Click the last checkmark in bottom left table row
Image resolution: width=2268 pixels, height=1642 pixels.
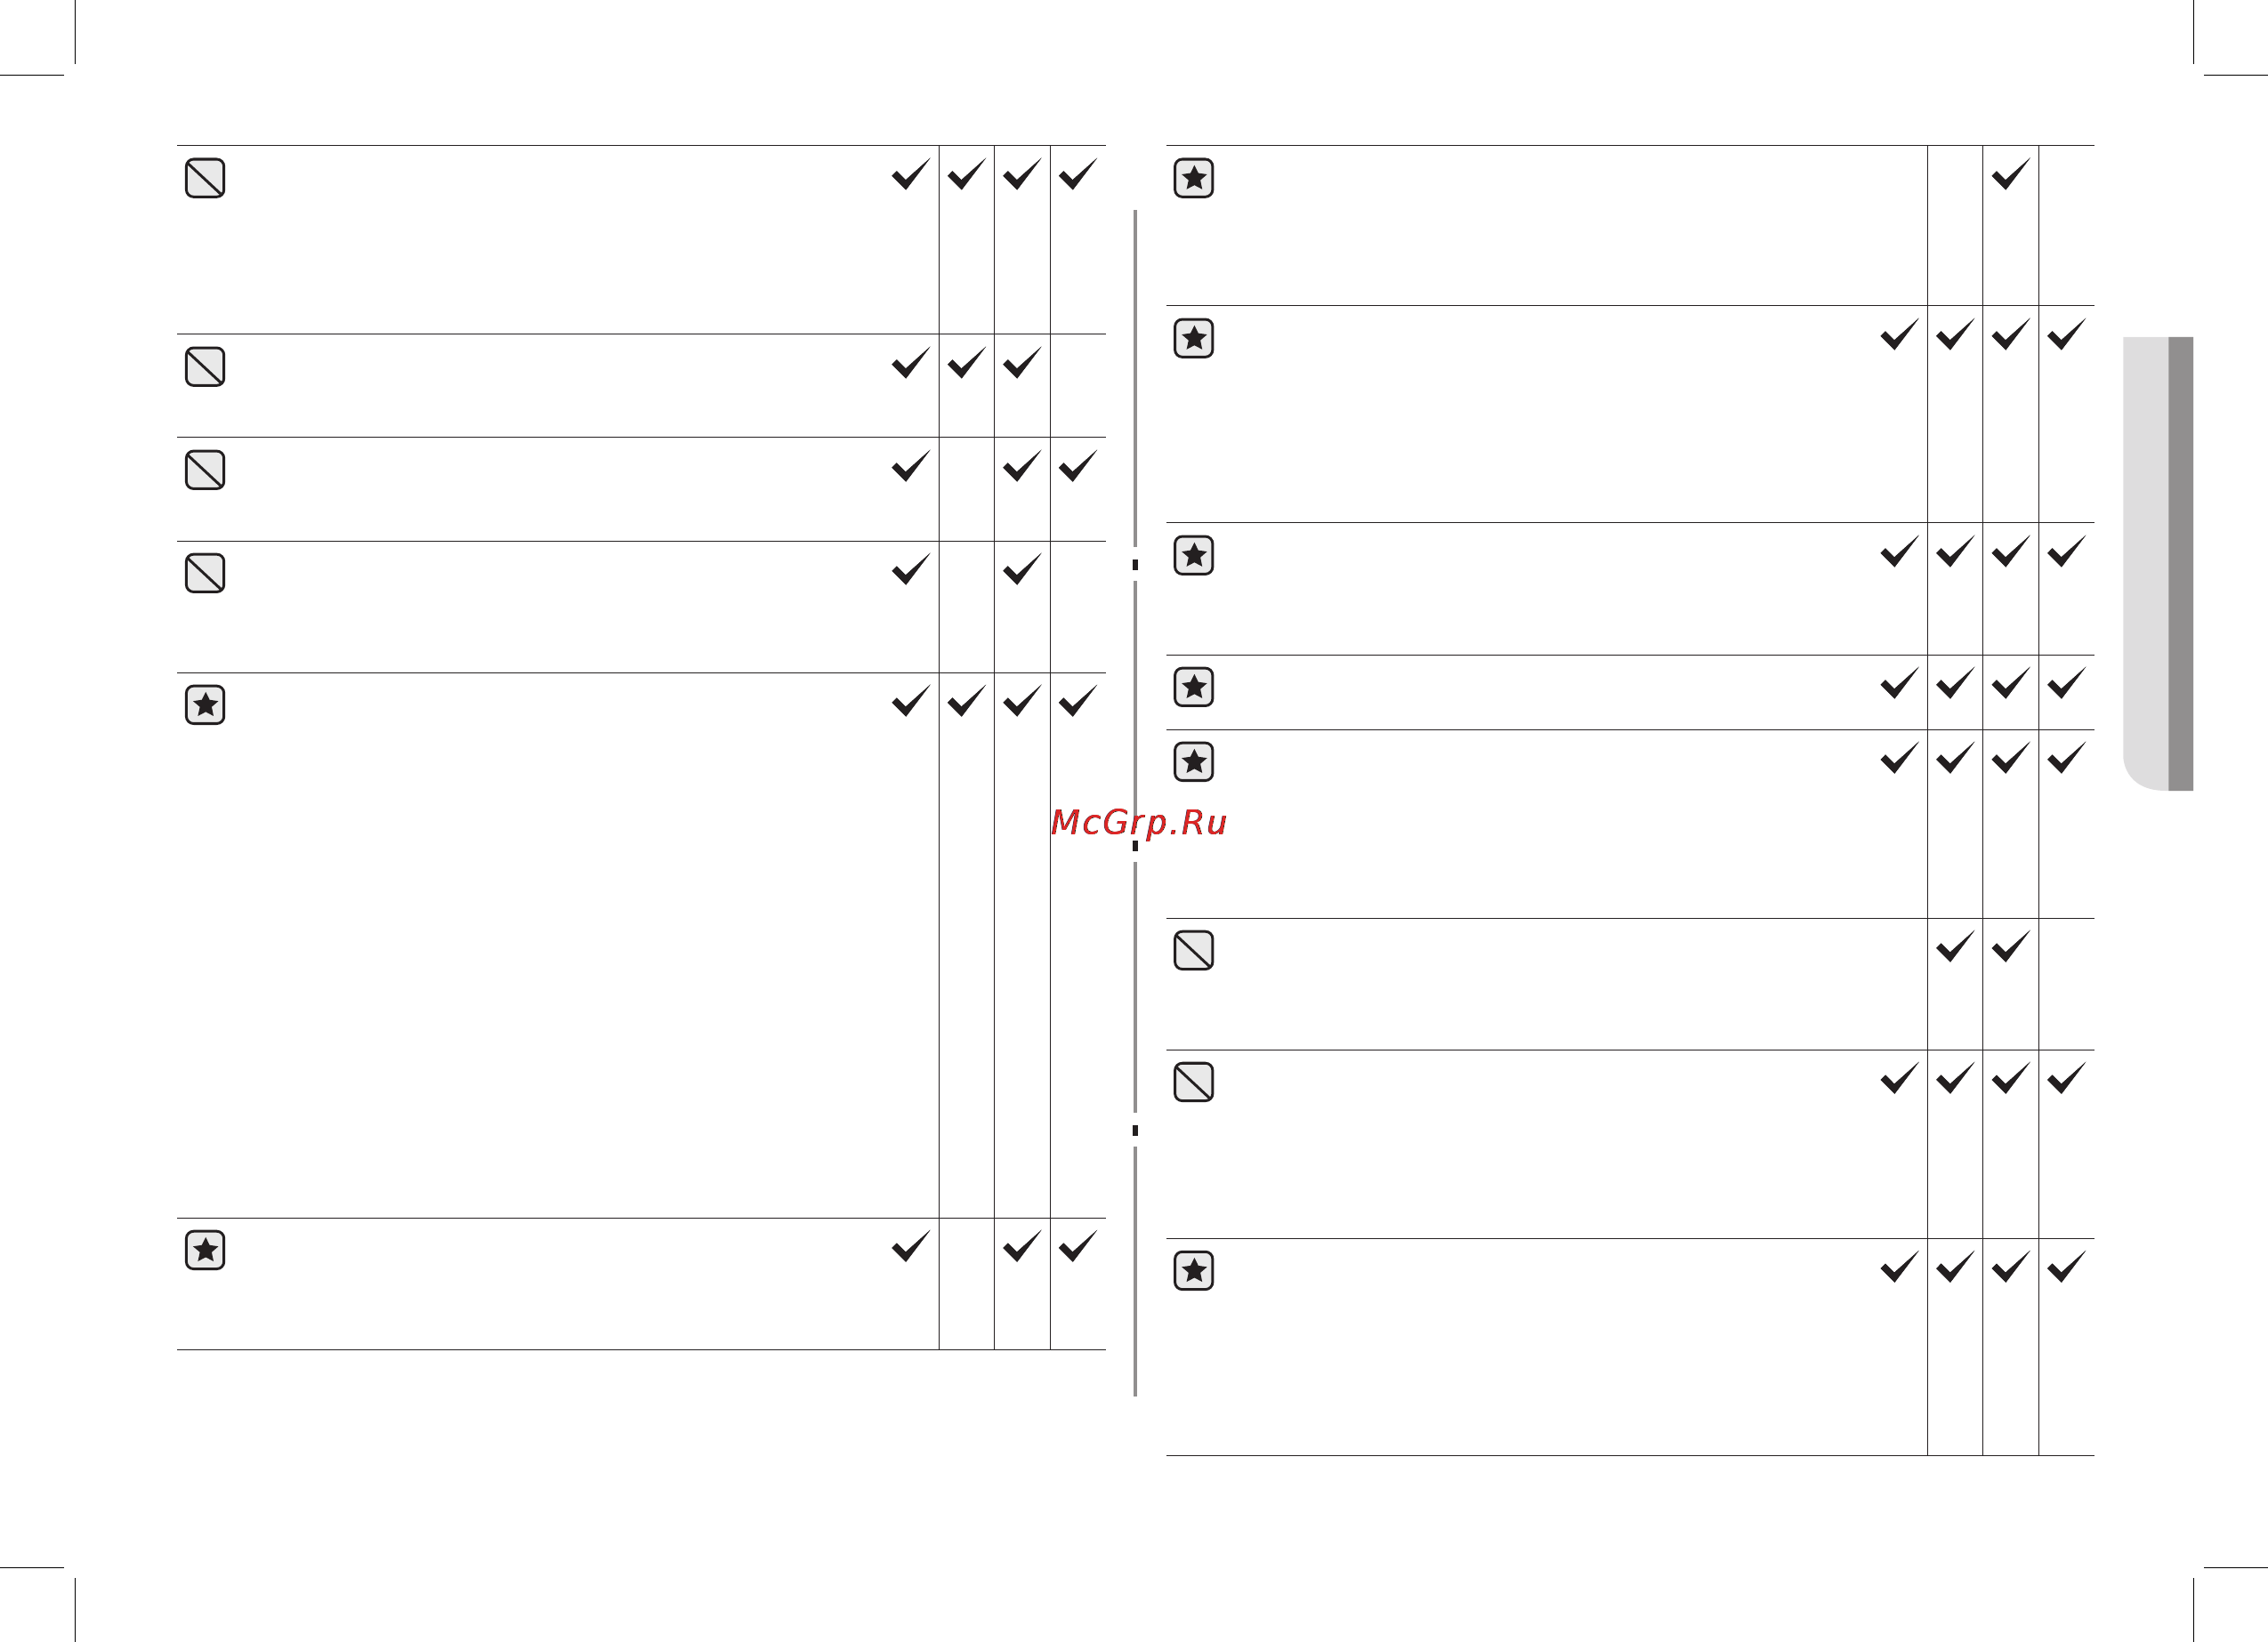pyautogui.click(x=1078, y=1246)
